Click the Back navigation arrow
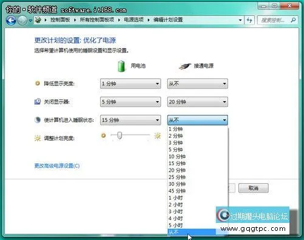This screenshot has height=240, width=304. tap(11, 21)
